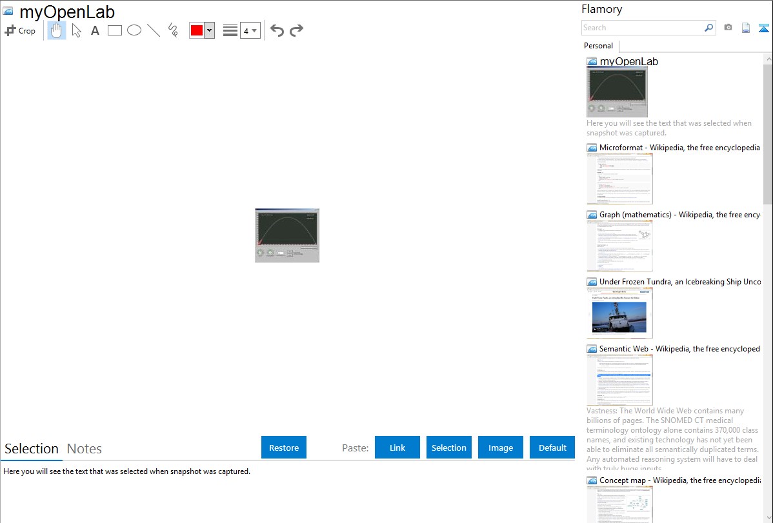Screen dimensions: 773x523
Task: Click the Vastness description text under Semantic Web
Action: tap(673, 439)
